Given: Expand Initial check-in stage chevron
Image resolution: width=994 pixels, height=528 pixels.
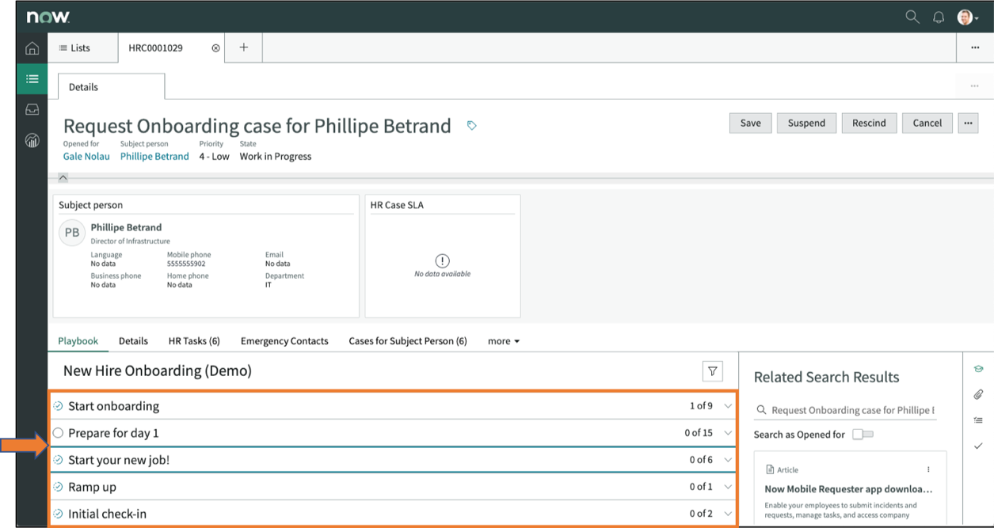Looking at the screenshot, I should click(728, 514).
